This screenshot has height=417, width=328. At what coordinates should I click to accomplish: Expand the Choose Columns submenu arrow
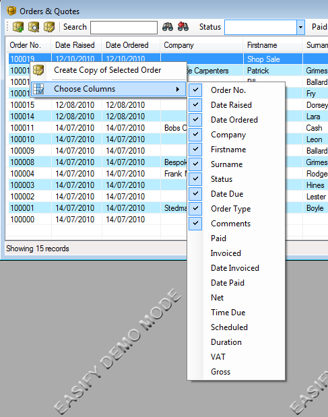[178, 89]
